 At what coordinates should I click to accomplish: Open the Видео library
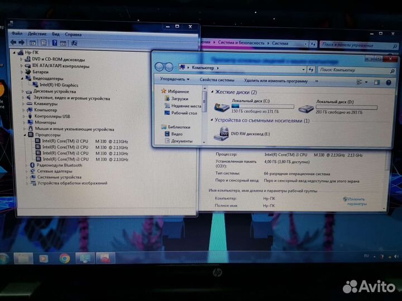click(177, 134)
